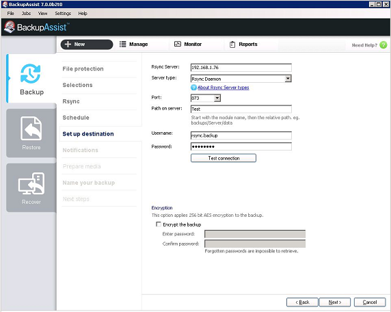Enable the Encrypt the backup checkbox

click(x=159, y=224)
